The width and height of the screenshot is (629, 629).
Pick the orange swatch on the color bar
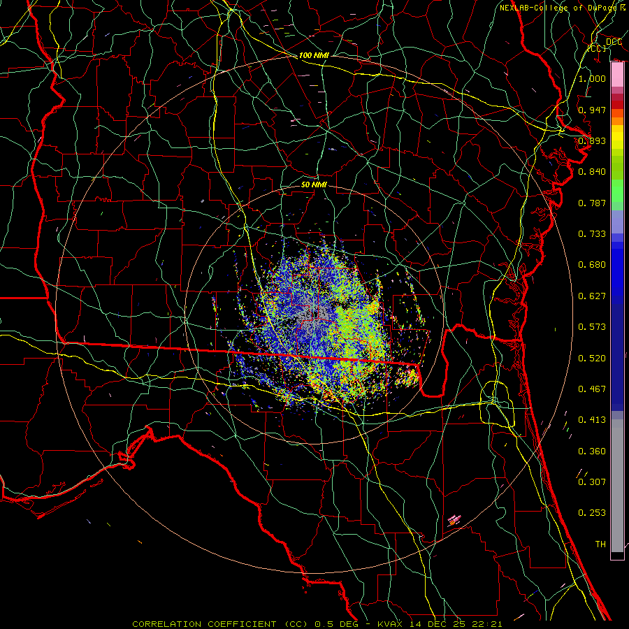coord(617,121)
